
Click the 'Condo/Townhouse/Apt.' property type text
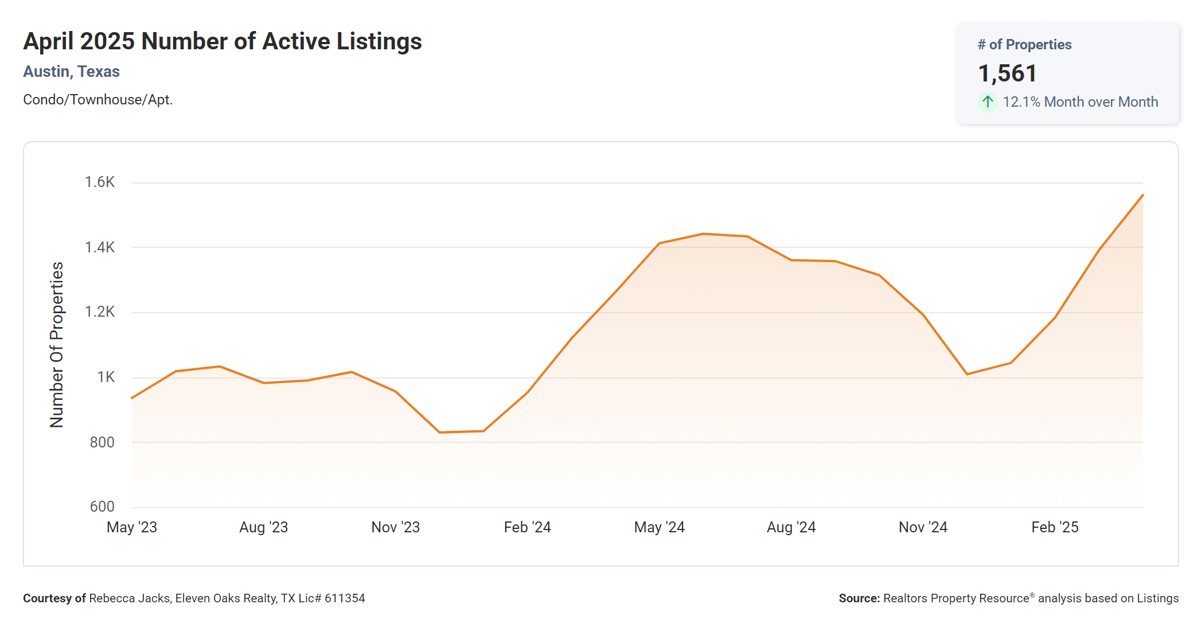pyautogui.click(x=97, y=100)
